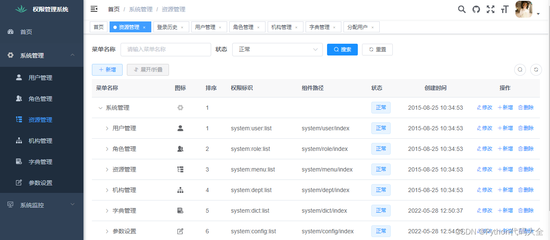The height and width of the screenshot is (240, 550).
Task: Close the 分配用户 tab
Action: click(x=372, y=27)
